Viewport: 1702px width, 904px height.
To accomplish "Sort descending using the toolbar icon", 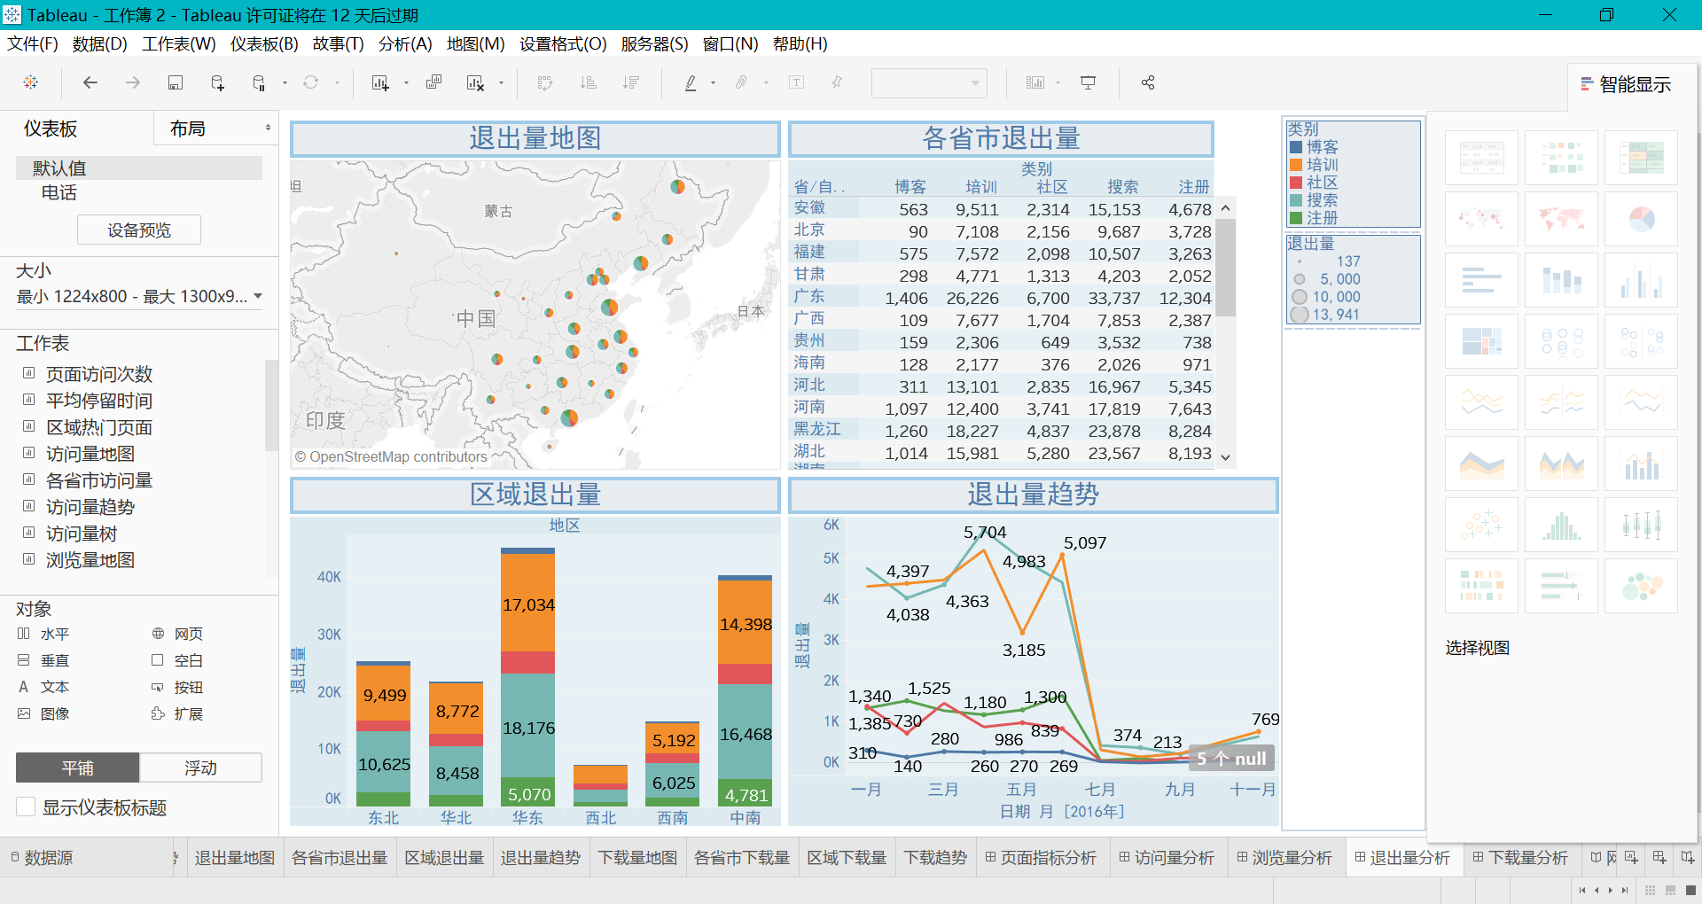I will 632,82.
